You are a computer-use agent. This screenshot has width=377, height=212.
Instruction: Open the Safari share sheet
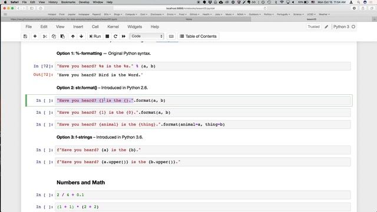click(363, 8)
